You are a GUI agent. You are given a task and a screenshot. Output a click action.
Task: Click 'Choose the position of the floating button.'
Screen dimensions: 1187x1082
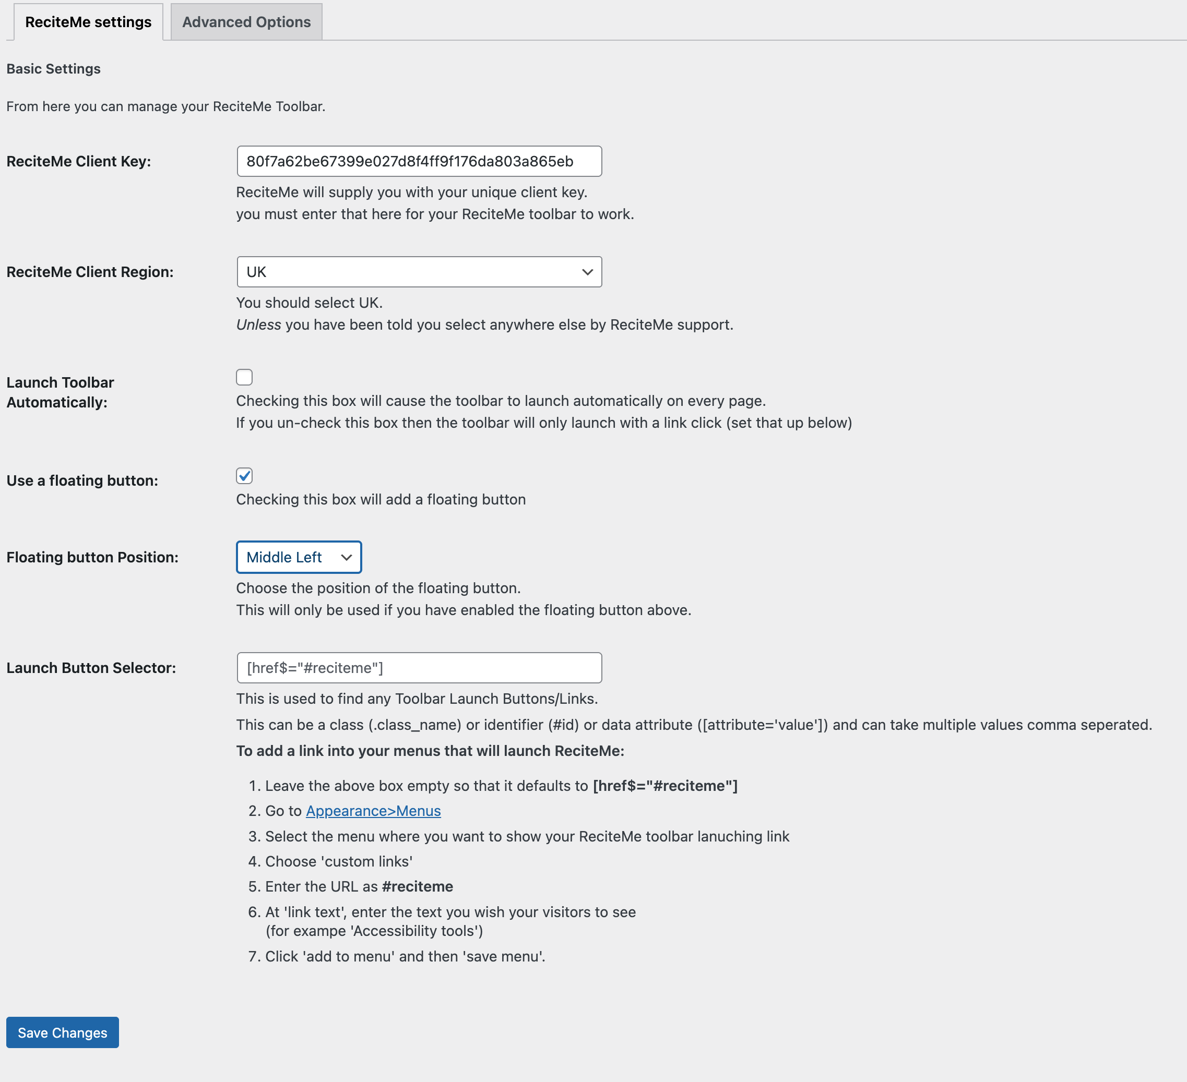378,588
